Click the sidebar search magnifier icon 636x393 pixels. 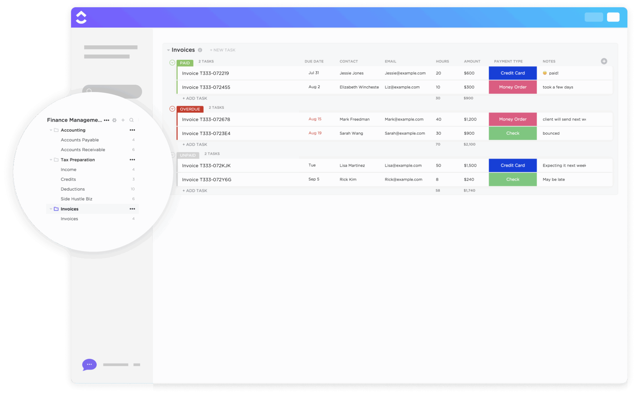point(132,120)
